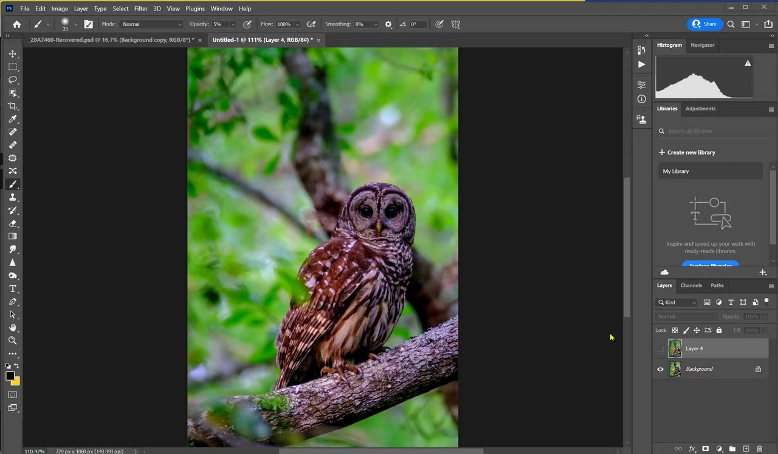Click the foreground color swatch
The image size is (778, 454).
coord(10,376)
